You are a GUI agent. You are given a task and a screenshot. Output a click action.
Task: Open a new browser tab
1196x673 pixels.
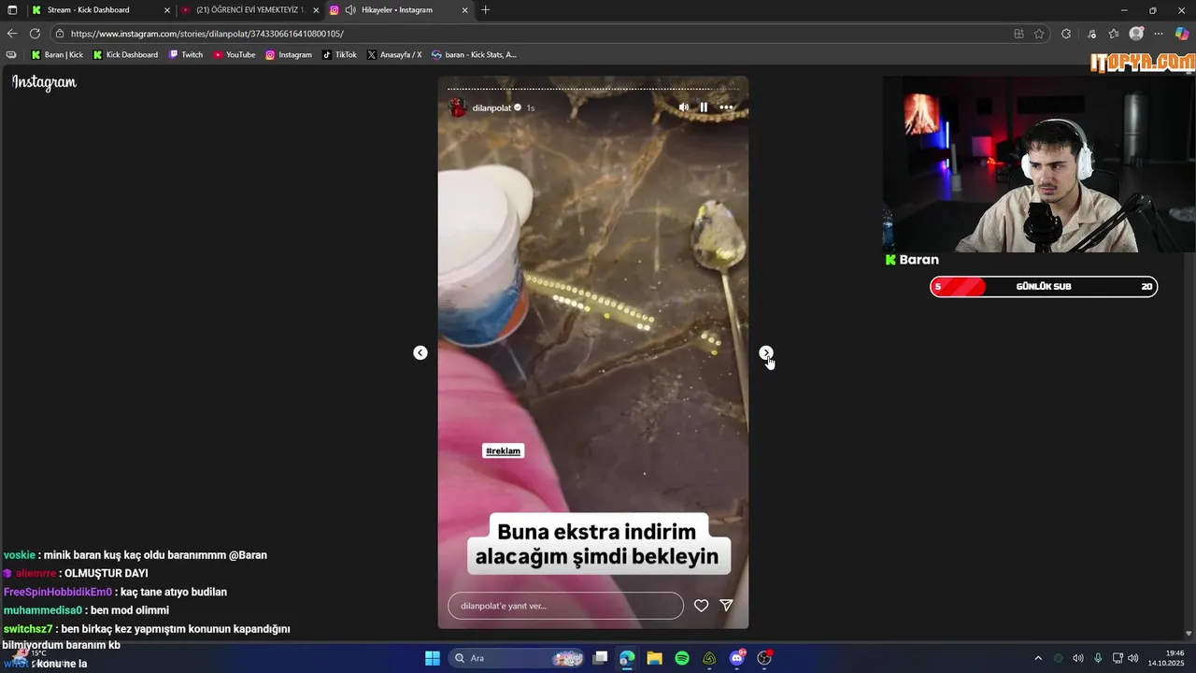pos(485,9)
